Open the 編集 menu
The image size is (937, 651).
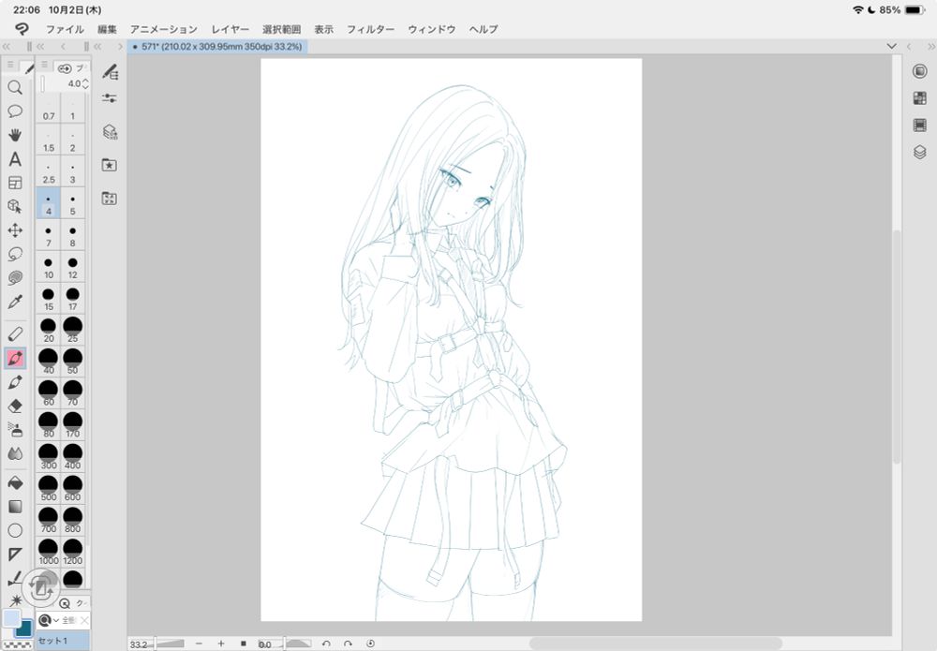coord(107,29)
